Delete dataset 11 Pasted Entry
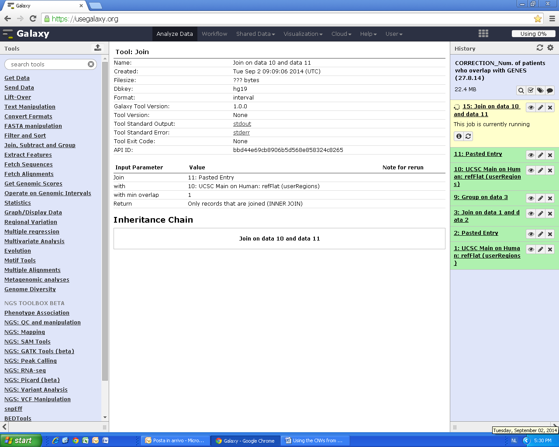 click(x=550, y=155)
